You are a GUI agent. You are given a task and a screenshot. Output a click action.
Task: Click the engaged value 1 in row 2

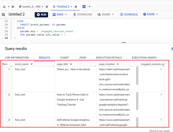[161, 95]
